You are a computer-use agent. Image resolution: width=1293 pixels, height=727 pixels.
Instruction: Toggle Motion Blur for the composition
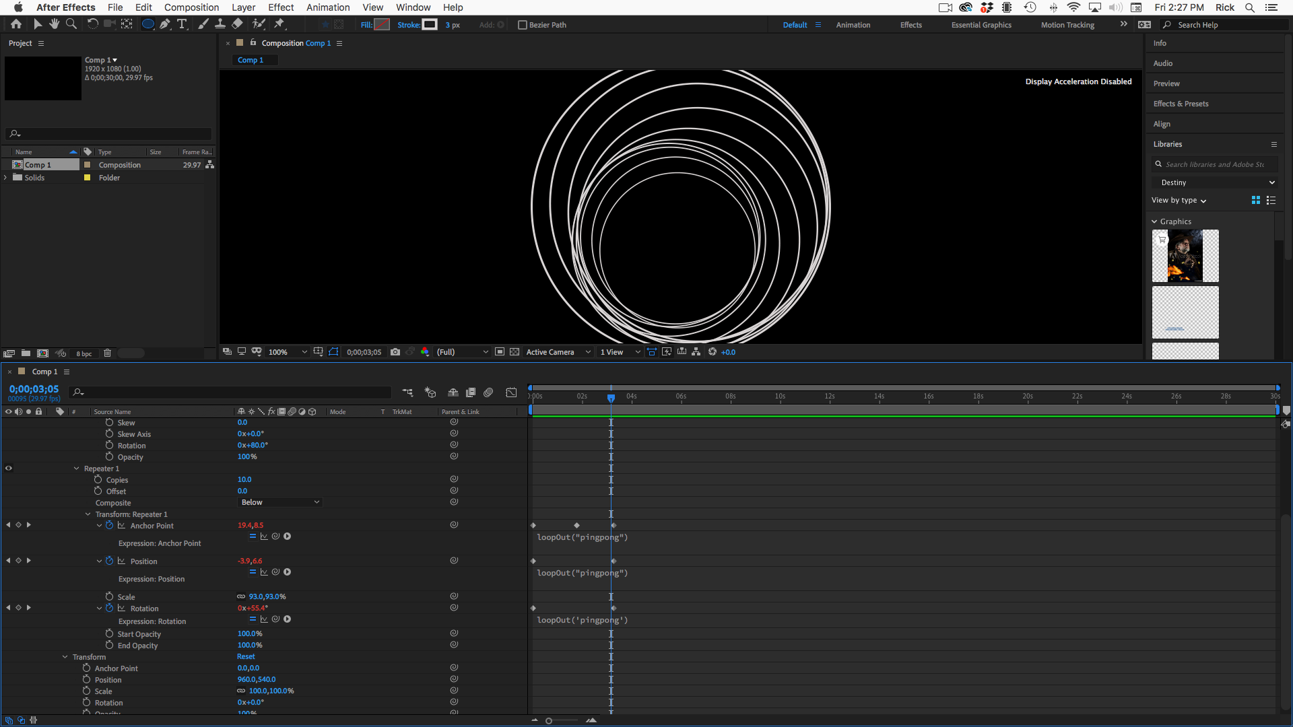pos(490,392)
